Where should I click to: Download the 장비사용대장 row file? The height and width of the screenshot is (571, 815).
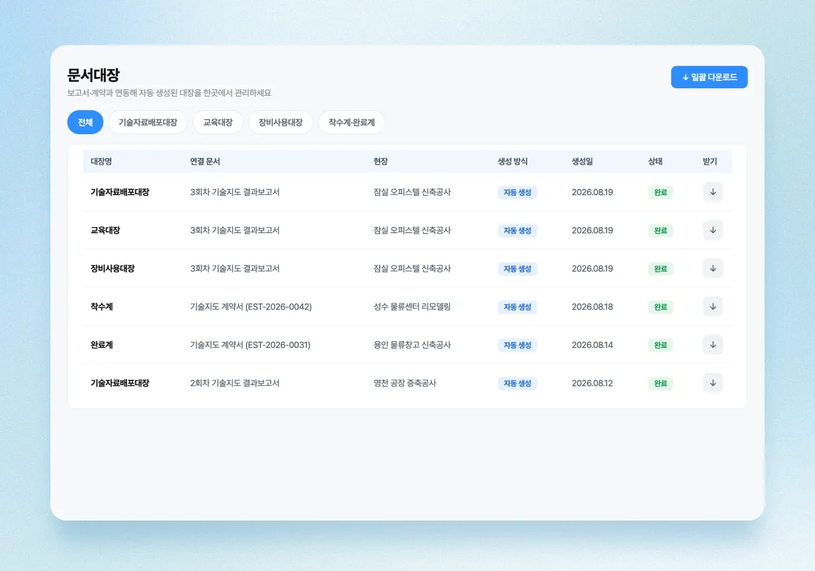coord(713,268)
